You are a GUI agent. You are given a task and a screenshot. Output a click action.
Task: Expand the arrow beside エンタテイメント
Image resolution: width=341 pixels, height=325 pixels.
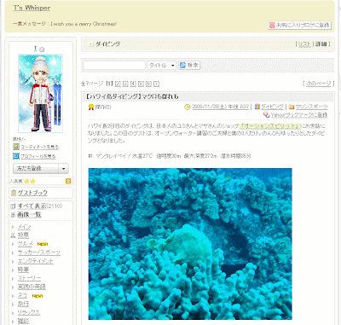tap(13, 261)
